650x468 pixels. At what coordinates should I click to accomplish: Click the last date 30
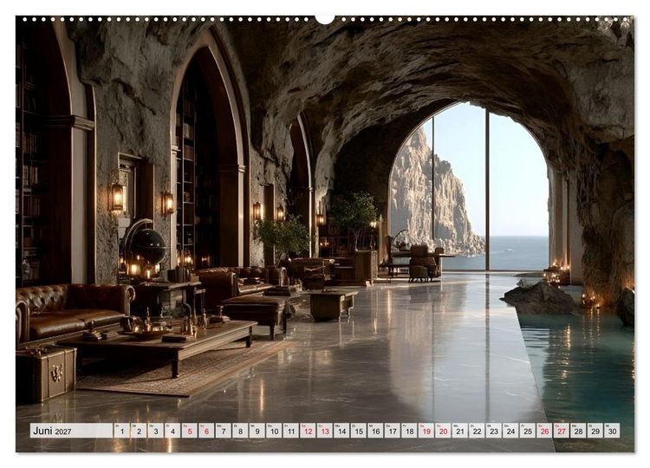tap(612, 431)
